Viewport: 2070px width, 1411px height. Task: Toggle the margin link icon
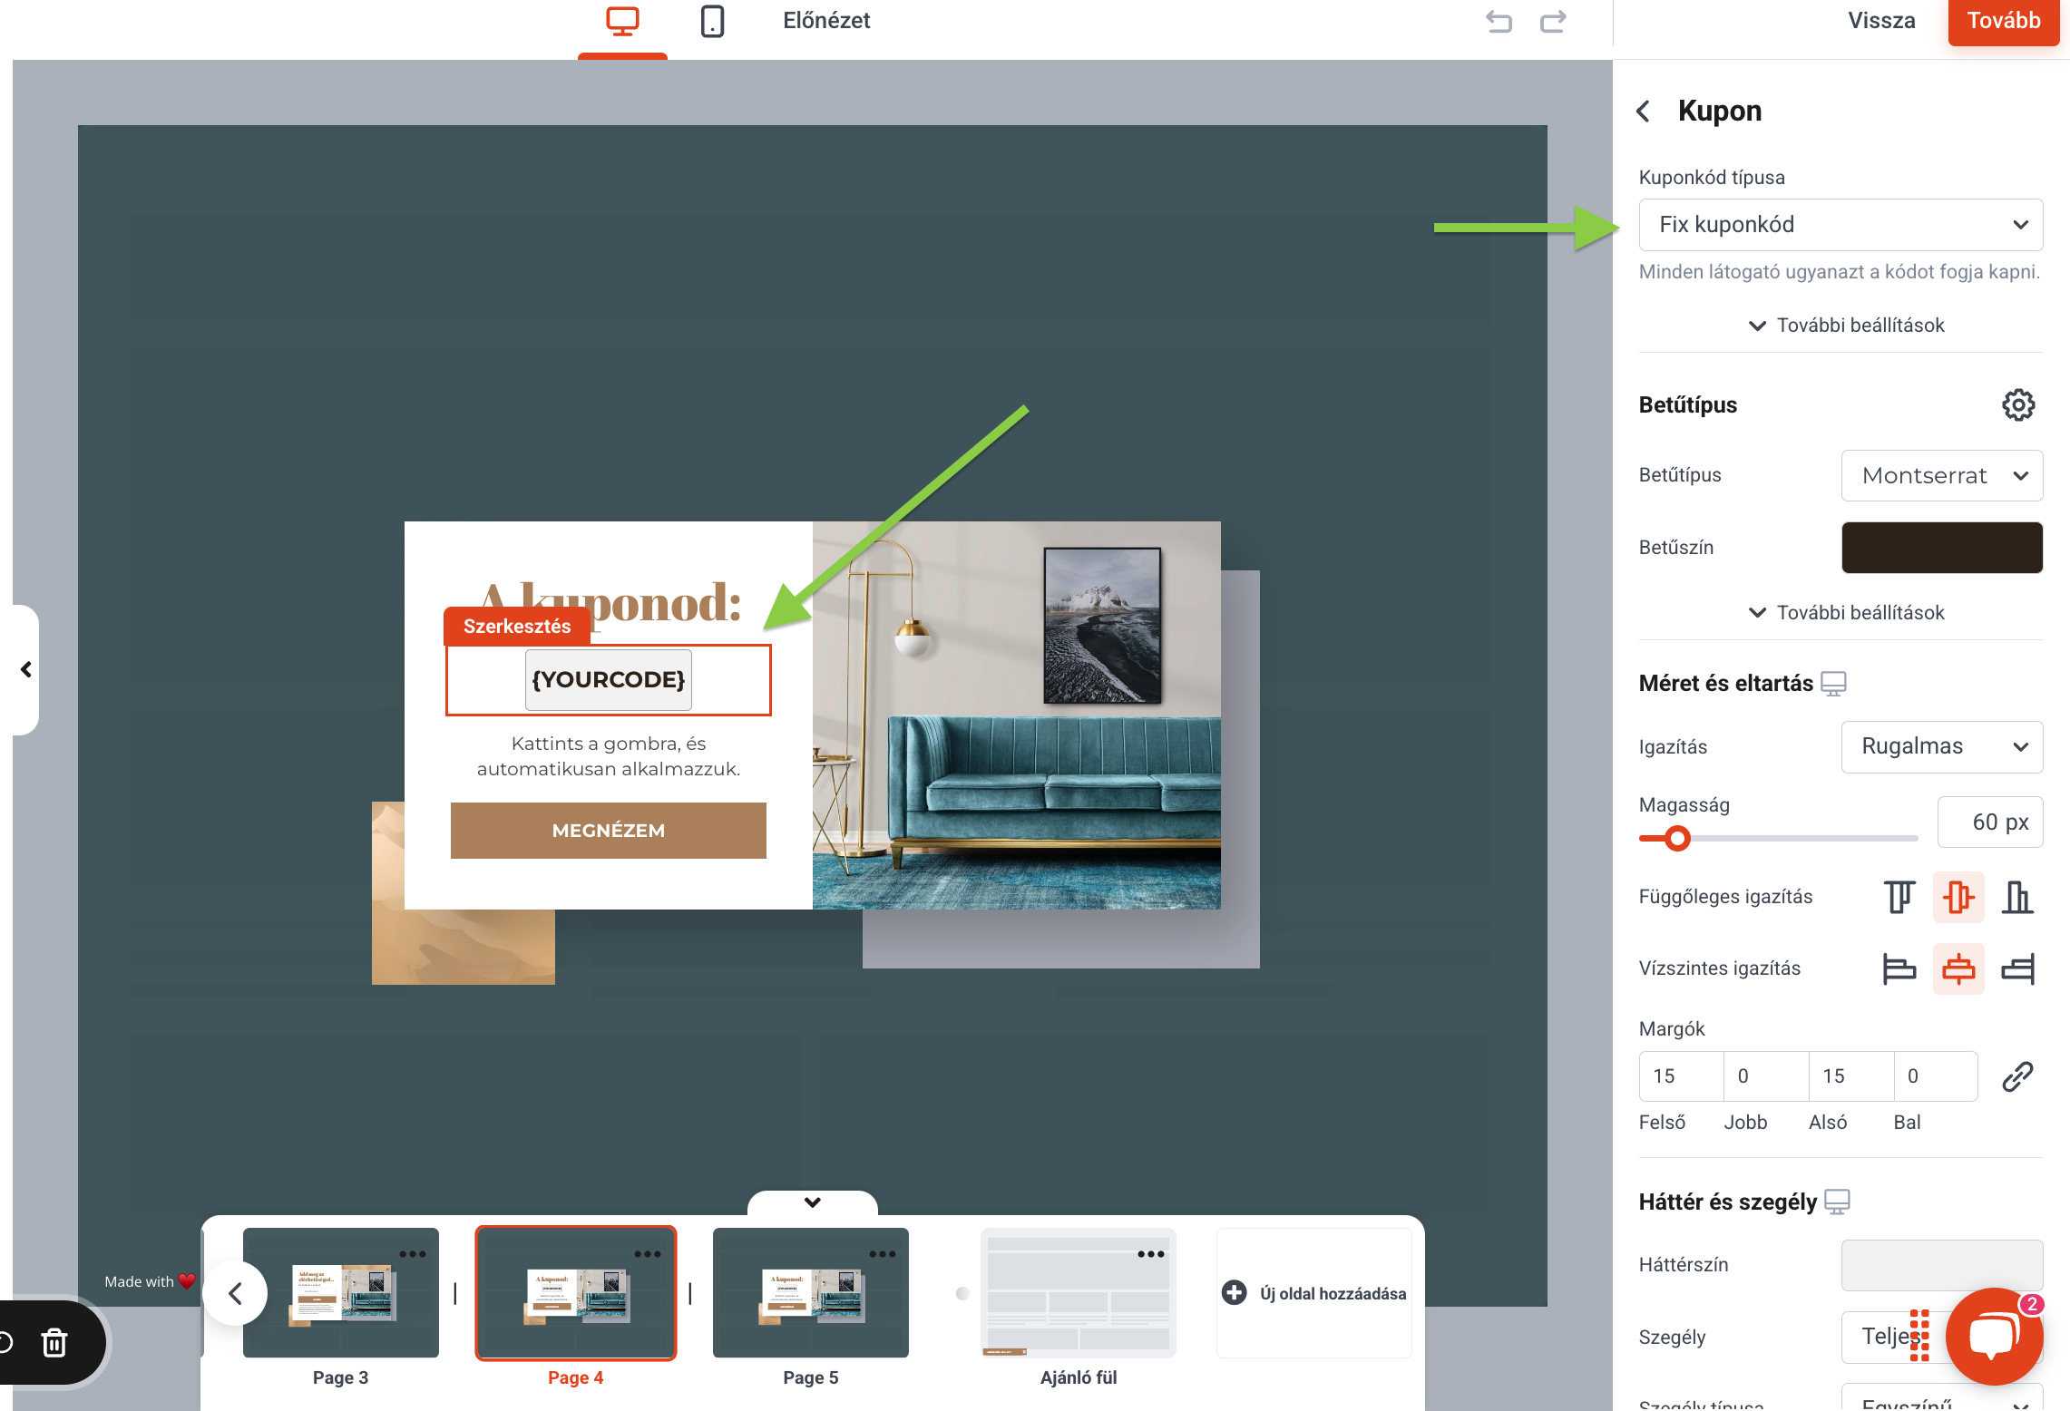(2017, 1076)
